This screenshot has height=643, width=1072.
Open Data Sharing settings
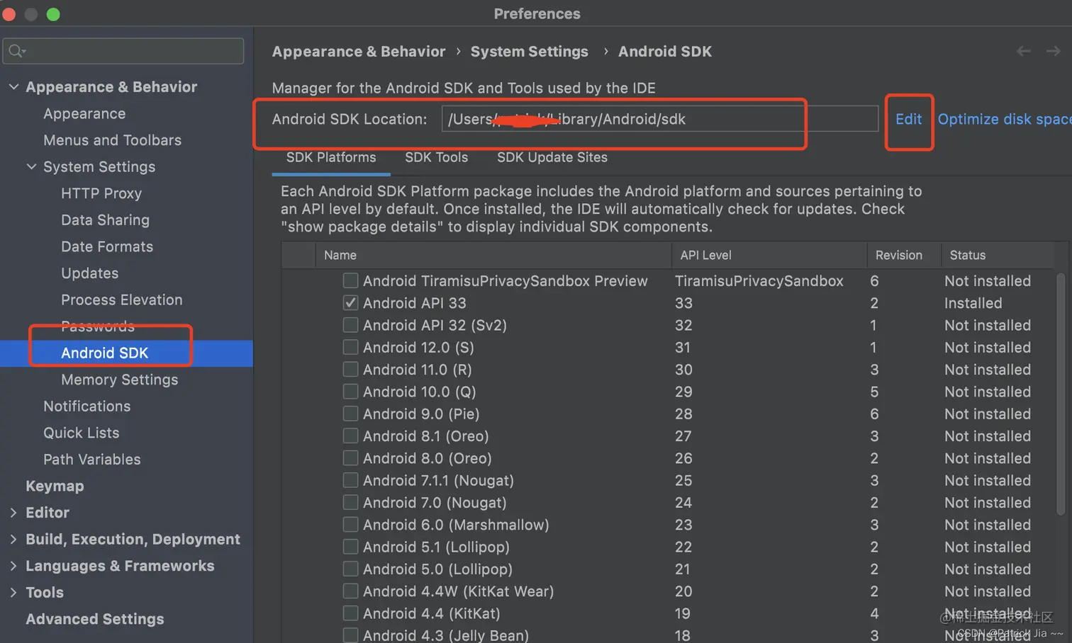tap(105, 220)
